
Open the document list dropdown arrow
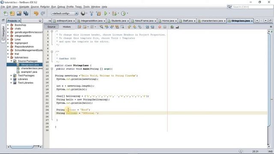[x=265, y=21]
